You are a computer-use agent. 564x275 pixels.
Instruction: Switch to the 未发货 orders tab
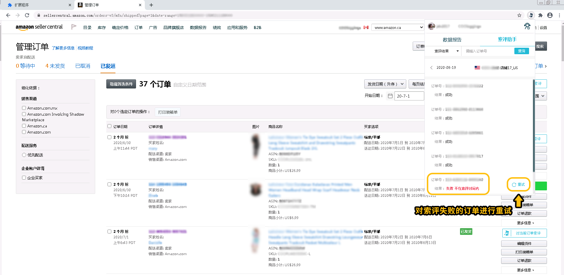(x=55, y=66)
